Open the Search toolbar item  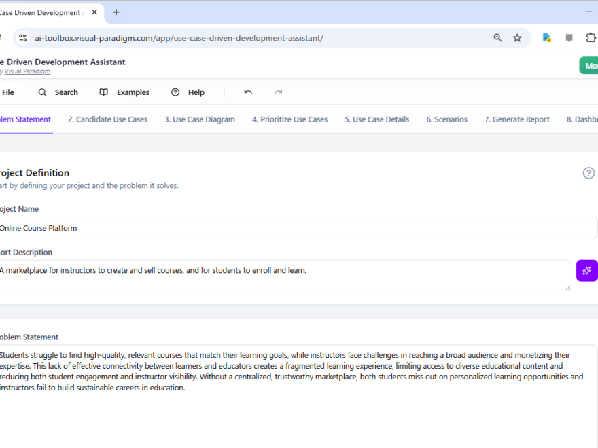(x=58, y=92)
